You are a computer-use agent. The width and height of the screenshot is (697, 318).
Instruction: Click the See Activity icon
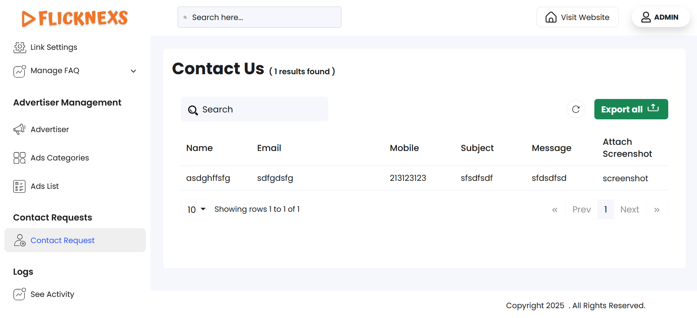[x=20, y=294]
